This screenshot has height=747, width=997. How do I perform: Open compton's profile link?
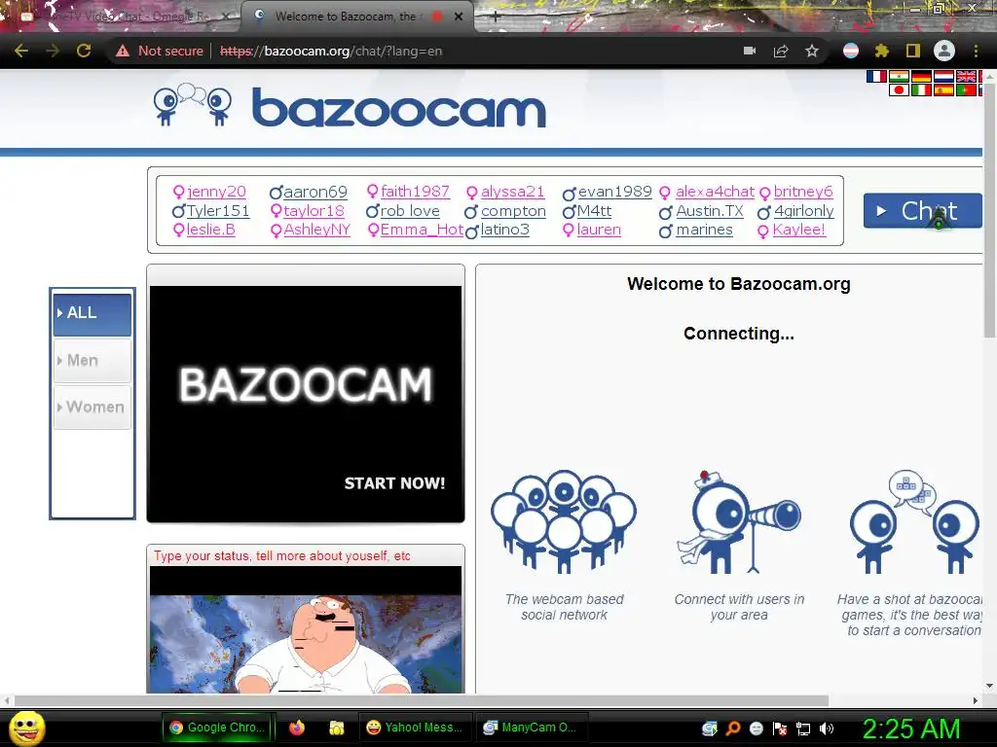click(x=513, y=211)
